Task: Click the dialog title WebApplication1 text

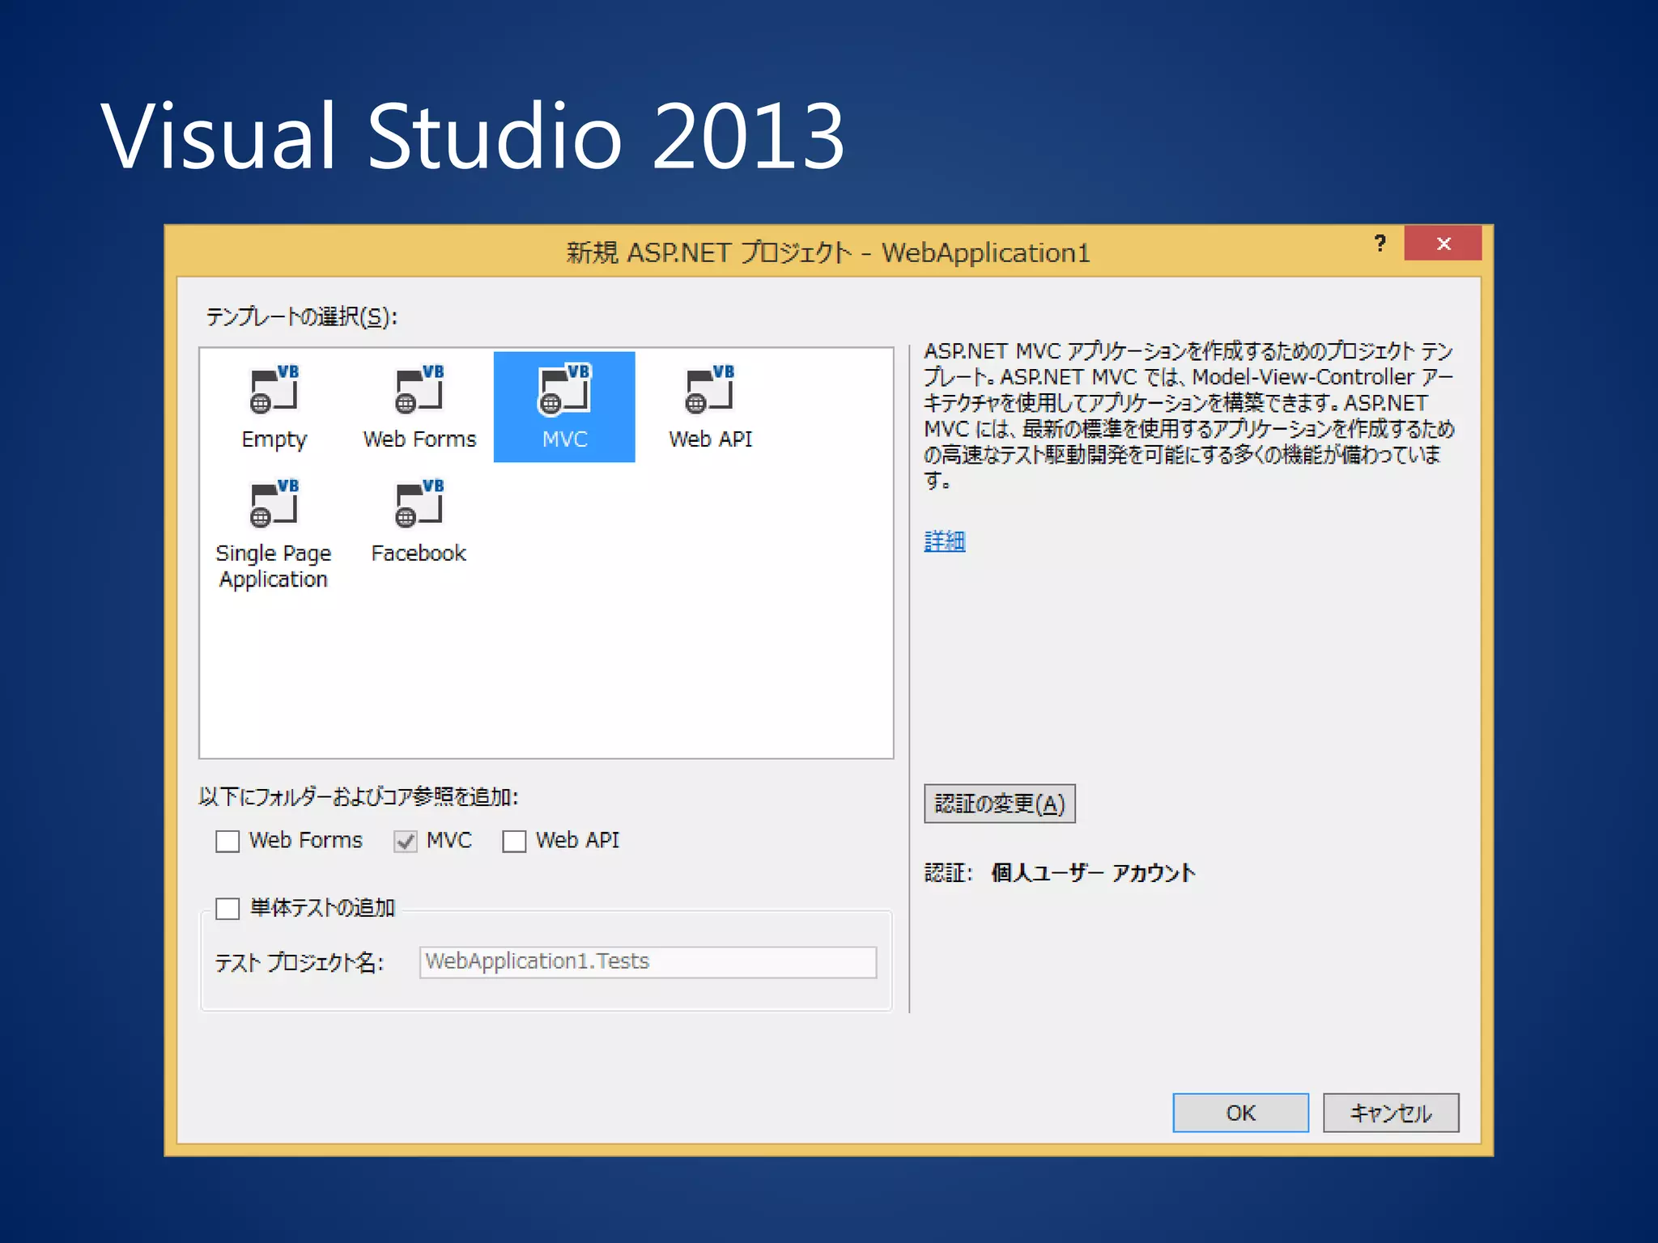Action: tap(985, 252)
